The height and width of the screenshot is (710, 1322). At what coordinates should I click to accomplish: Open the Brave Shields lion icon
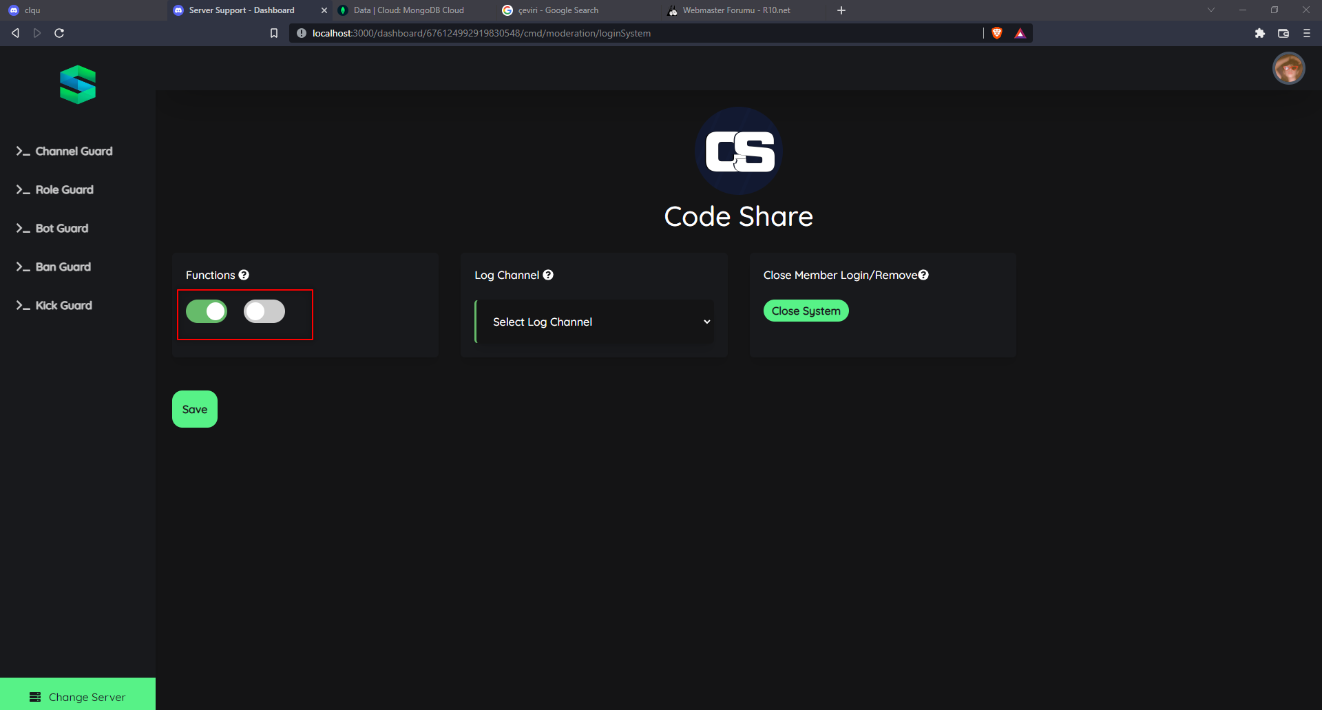tap(997, 33)
